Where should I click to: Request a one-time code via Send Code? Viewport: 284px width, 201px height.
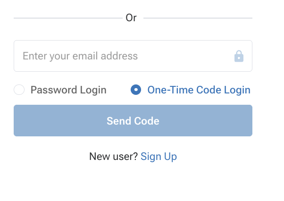click(x=133, y=120)
